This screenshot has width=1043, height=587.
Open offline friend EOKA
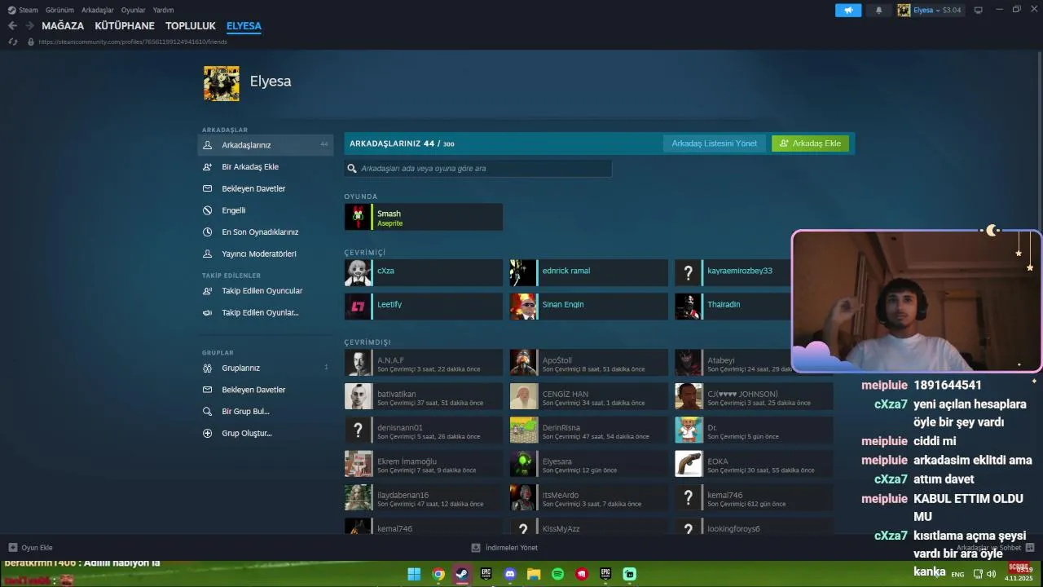(754, 464)
